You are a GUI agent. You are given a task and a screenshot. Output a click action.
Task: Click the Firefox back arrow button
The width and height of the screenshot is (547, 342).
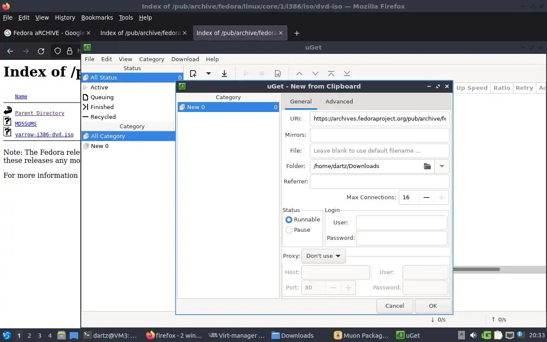pos(10,51)
